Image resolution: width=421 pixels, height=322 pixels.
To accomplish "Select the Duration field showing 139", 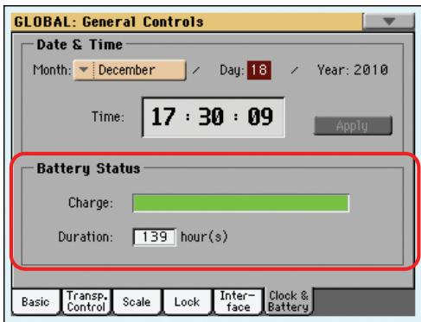I will click(x=154, y=237).
